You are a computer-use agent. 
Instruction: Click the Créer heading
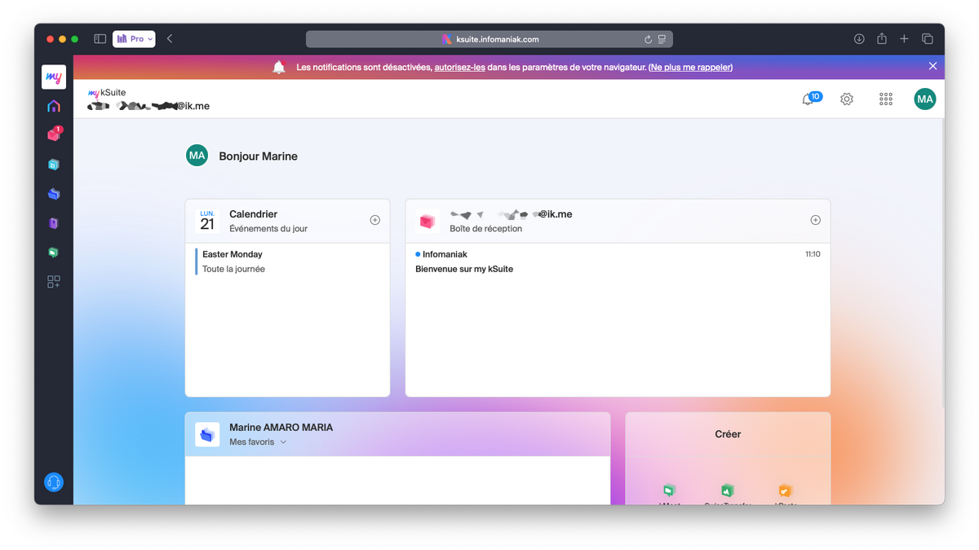728,434
